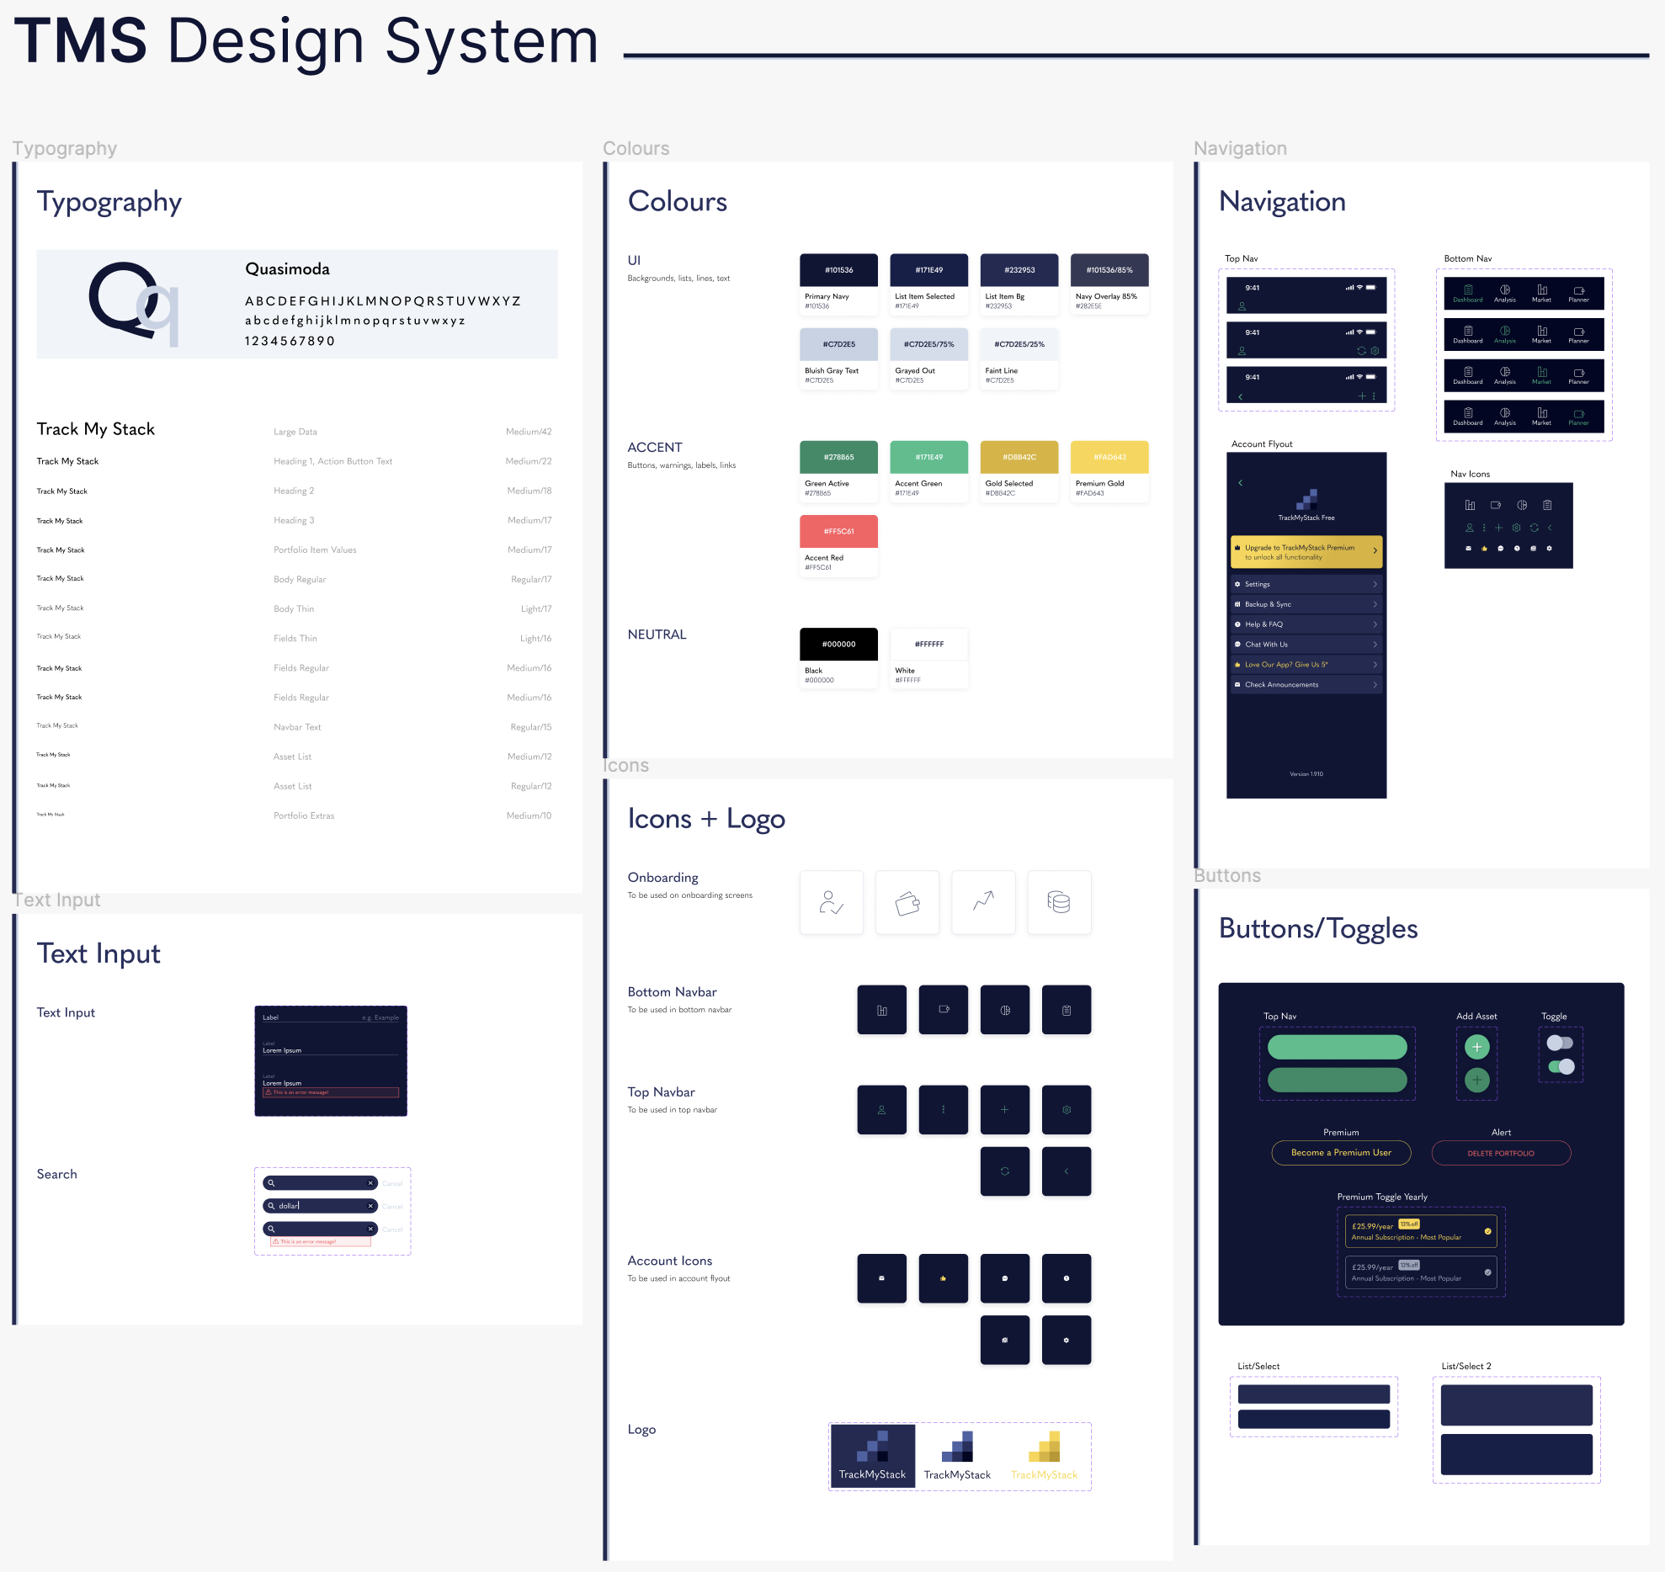Select the gold £25.99/year subscription option
This screenshot has height=1572, width=1665.
pos(1421,1231)
